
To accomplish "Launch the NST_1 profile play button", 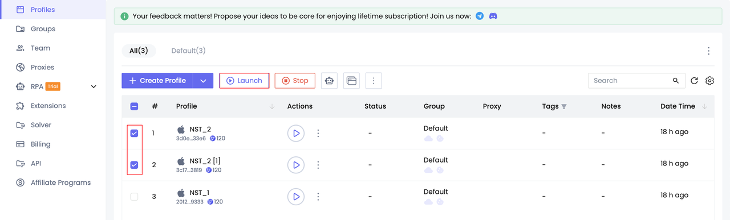I will click(295, 197).
